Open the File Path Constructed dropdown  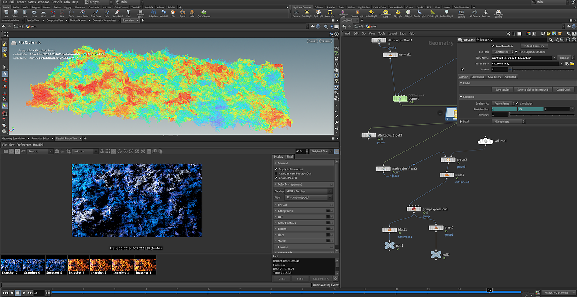pyautogui.click(x=503, y=52)
